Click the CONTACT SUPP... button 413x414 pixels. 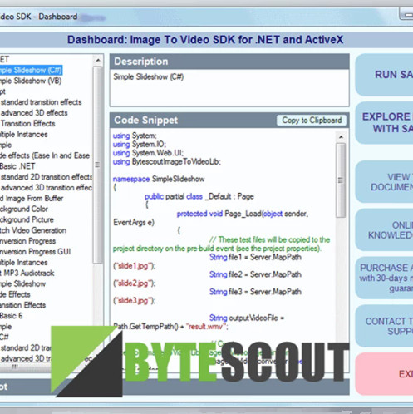[384, 326]
